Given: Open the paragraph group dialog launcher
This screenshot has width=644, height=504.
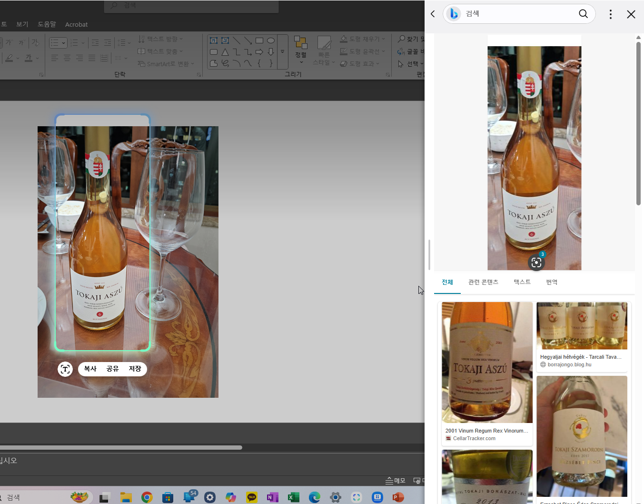Looking at the screenshot, I should pos(199,75).
